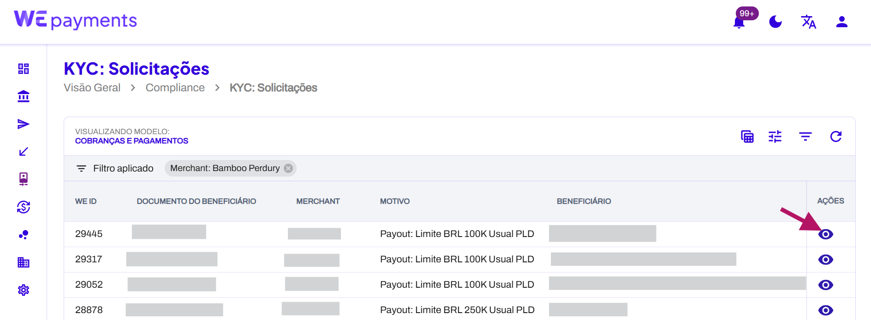Open the settings gear in sidebar
The image size is (871, 320).
[x=24, y=290]
